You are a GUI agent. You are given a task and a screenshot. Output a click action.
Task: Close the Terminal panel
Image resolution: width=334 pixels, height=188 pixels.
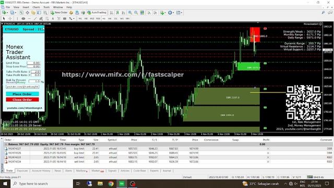2,139
